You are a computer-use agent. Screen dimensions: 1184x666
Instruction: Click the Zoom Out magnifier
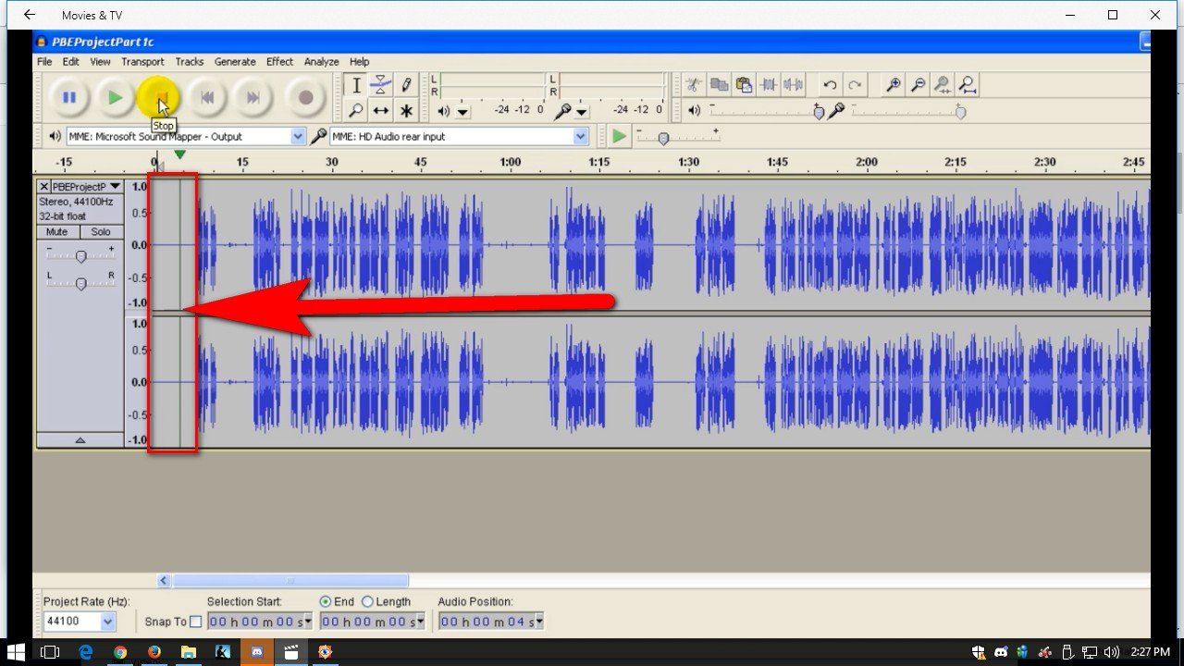[x=919, y=85]
